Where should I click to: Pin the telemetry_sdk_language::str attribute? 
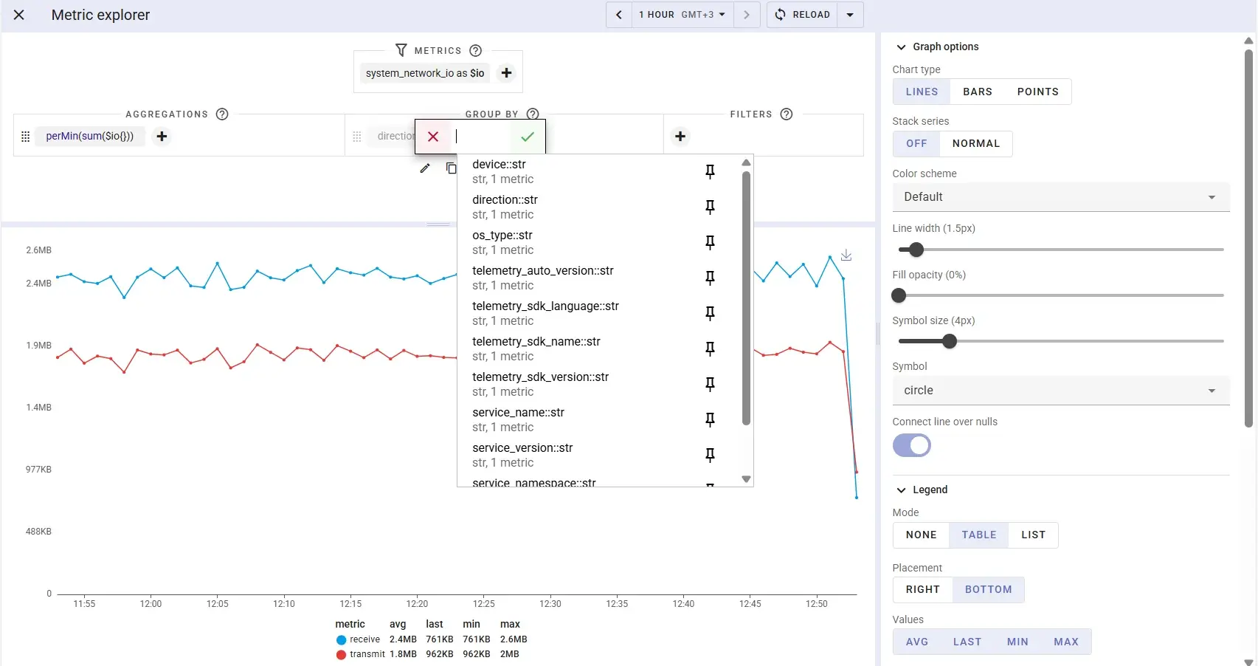point(710,313)
